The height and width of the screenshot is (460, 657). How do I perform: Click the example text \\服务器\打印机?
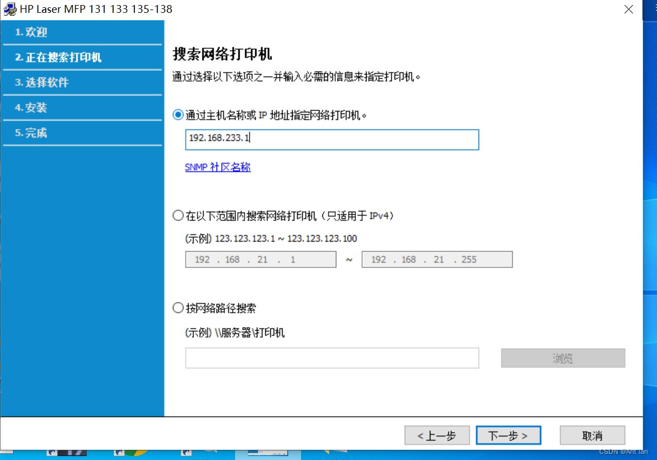250,332
